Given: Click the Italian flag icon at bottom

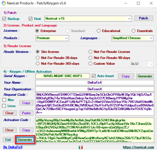Looking at the screenshot, I should point(81,147).
